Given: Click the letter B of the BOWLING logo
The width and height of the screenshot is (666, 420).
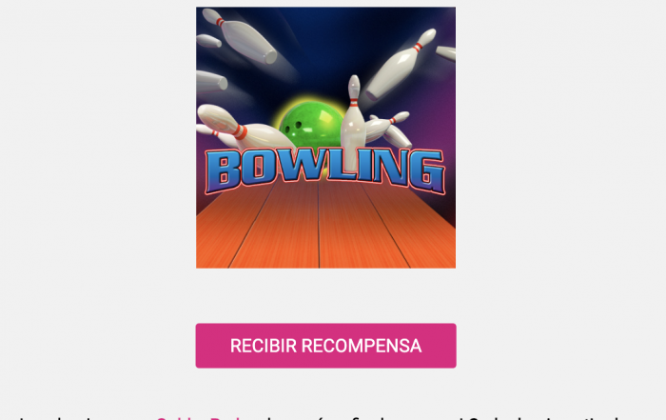Looking at the screenshot, I should pos(222,172).
